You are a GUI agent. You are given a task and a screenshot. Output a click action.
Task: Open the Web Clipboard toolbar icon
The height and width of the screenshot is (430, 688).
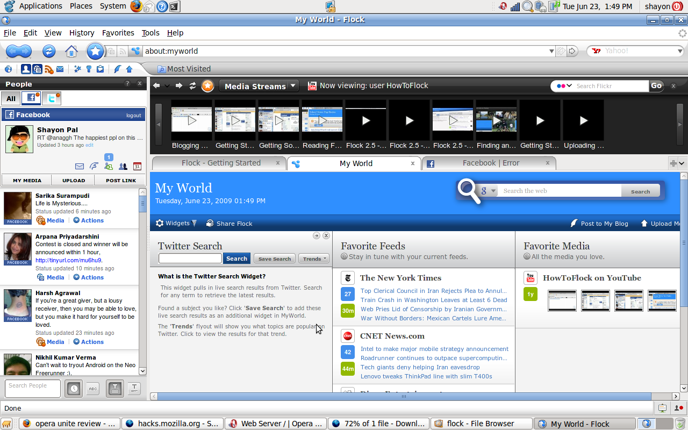(101, 69)
